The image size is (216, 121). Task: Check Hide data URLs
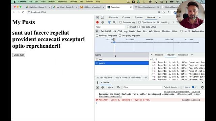pyautogui.click(x=139, y=27)
